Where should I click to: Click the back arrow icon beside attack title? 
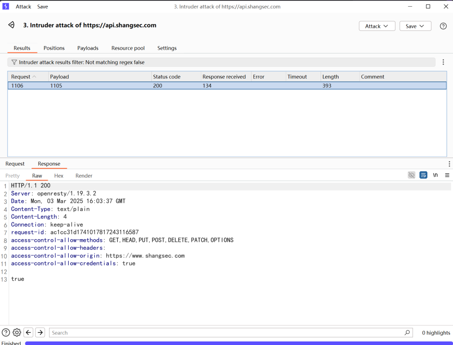pos(12,25)
